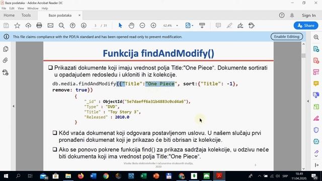The image size is (322, 181).
Task: Collapse the right tools pane arrow
Action: point(308,101)
